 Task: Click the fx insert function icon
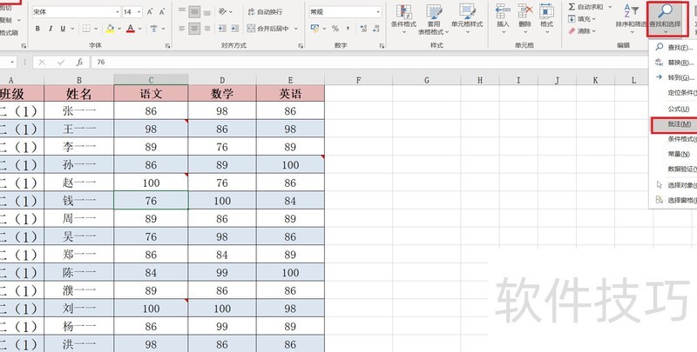click(79, 62)
